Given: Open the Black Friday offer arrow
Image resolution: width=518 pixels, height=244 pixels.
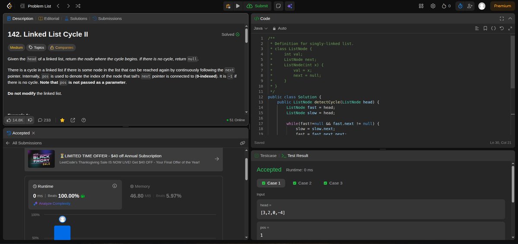Looking at the screenshot, I should coord(217,159).
